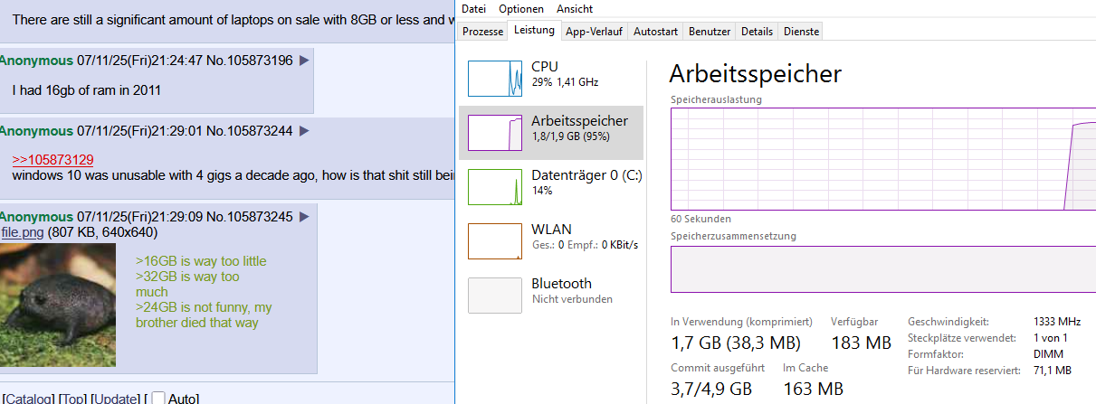1096x404 pixels.
Task: Open the Optionen menu
Action: pos(521,9)
